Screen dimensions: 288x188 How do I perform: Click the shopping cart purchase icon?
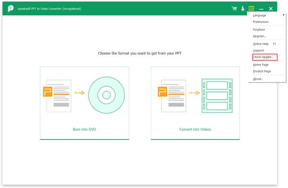[234, 9]
